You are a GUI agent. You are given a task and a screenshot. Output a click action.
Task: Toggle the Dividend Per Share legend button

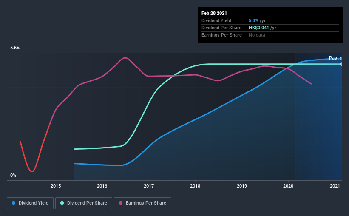pyautogui.click(x=84, y=203)
